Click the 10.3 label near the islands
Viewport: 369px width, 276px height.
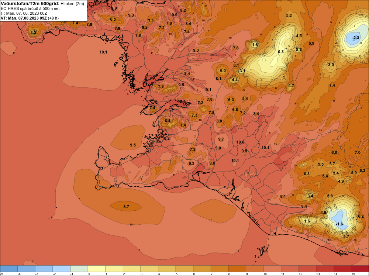[263, 251]
